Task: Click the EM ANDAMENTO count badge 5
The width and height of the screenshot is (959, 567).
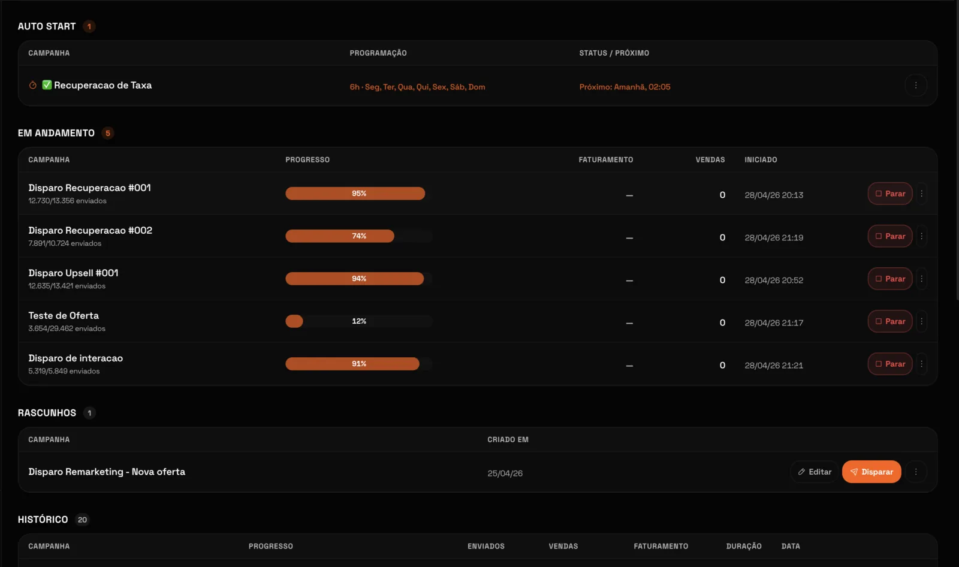Action: pos(108,133)
